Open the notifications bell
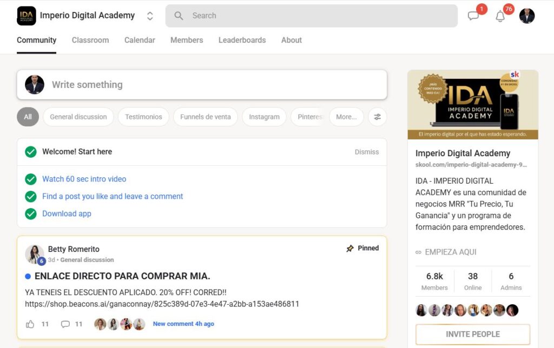The width and height of the screenshot is (554, 348). [x=500, y=16]
